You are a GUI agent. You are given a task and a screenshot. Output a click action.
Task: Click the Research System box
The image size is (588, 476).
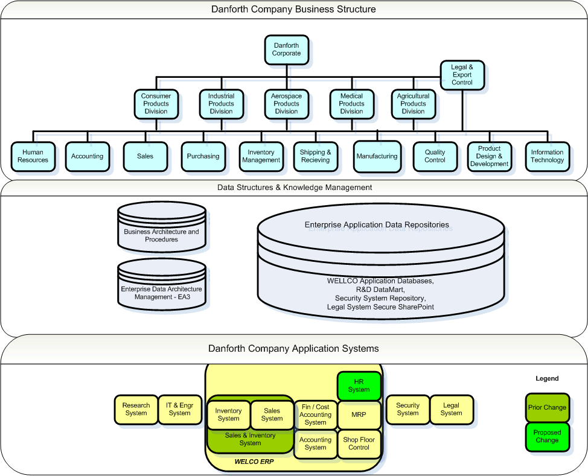click(x=136, y=410)
